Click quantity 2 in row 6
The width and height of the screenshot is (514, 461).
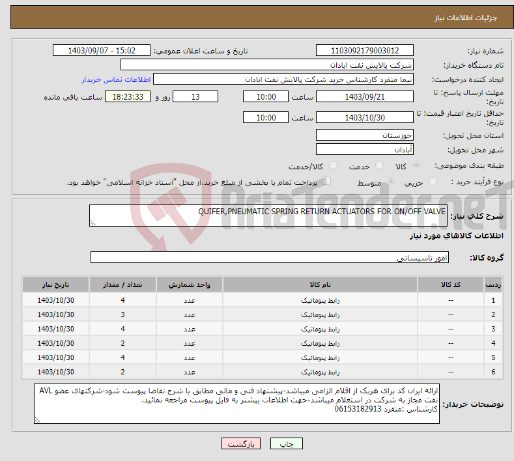tap(122, 372)
